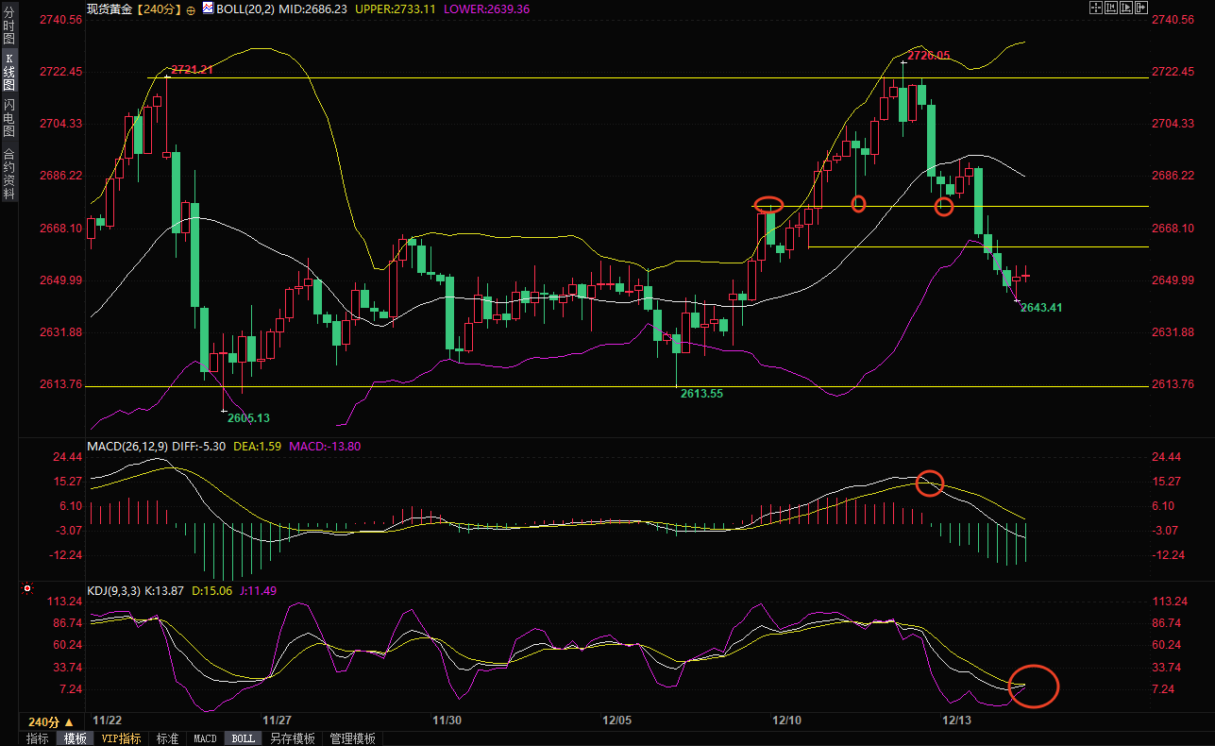Click the MACD:-13.80 value
The width and height of the screenshot is (1215, 746).
pos(326,447)
